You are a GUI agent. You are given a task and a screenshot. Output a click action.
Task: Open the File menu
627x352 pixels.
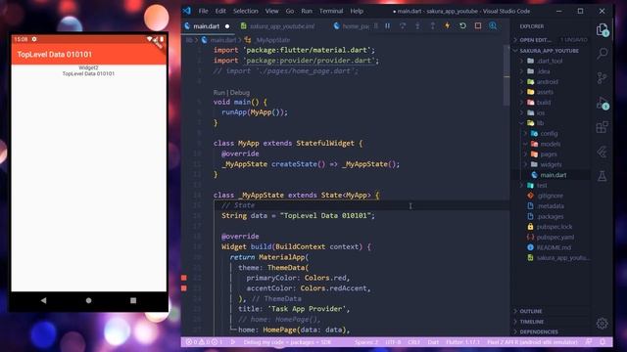pos(203,11)
